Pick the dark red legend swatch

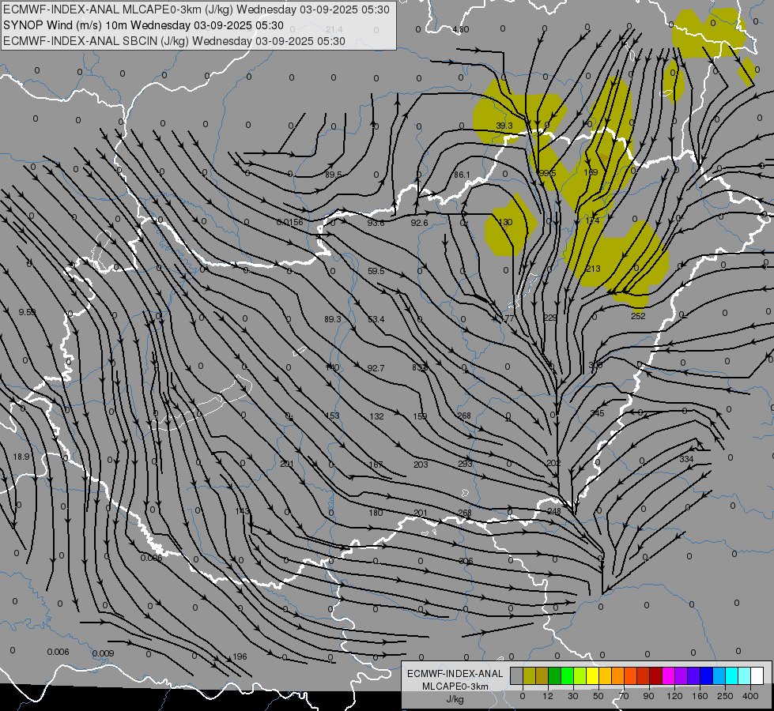point(655,676)
